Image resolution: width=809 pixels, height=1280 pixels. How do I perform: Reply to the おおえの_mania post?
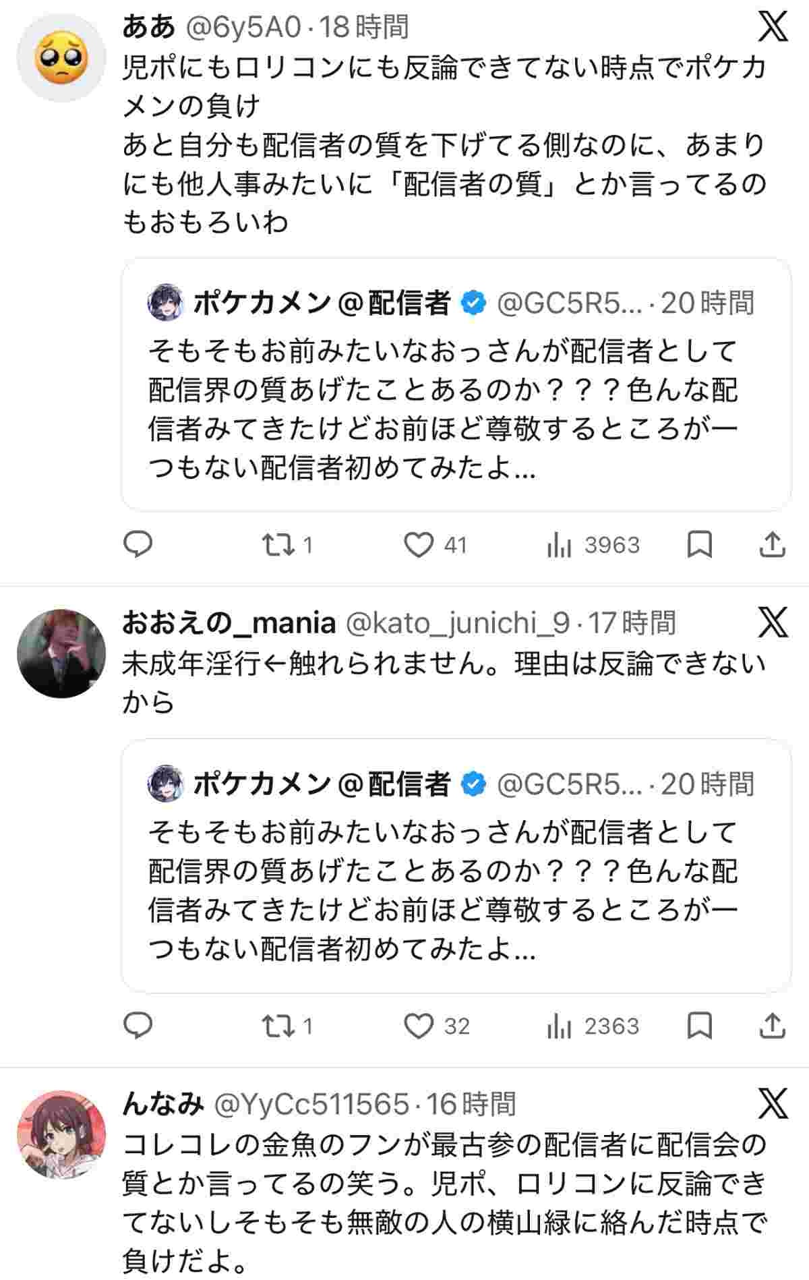[x=138, y=1025]
